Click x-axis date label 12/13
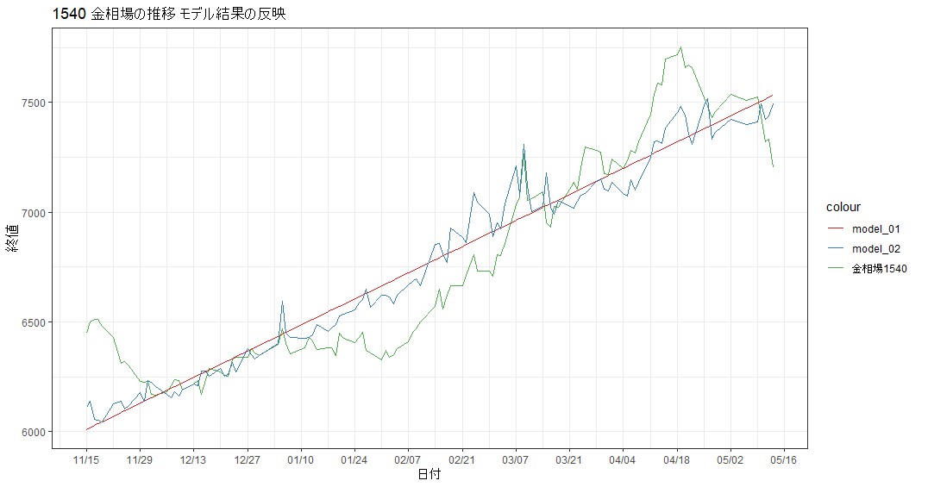The width and height of the screenshot is (928, 487). tap(193, 459)
